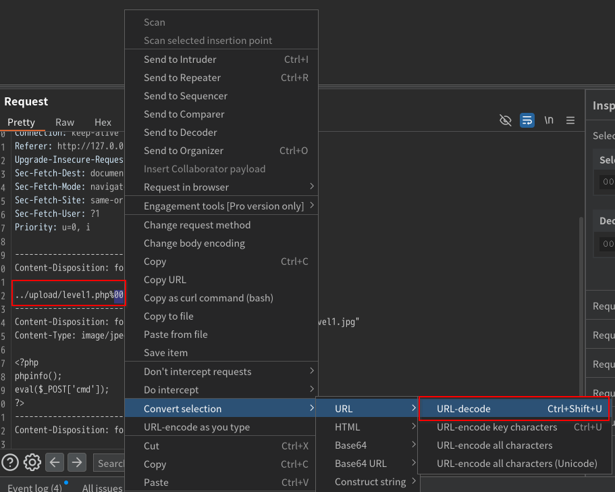The width and height of the screenshot is (615, 492).
Task: Click URL-encode key characters
Action: 514,427
